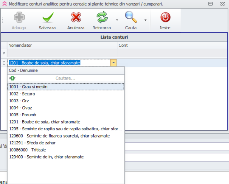Screen dimensions: 229x184
Task: Click the Cautare search field in dropdown
Action: [65, 78]
